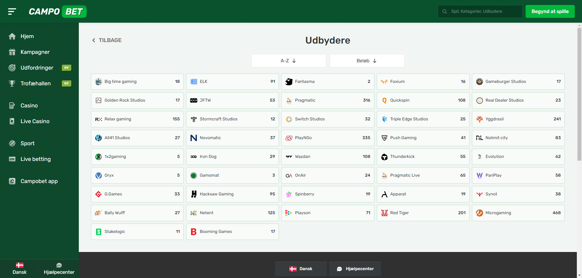Click the ELK provider logo icon

pos(194,82)
